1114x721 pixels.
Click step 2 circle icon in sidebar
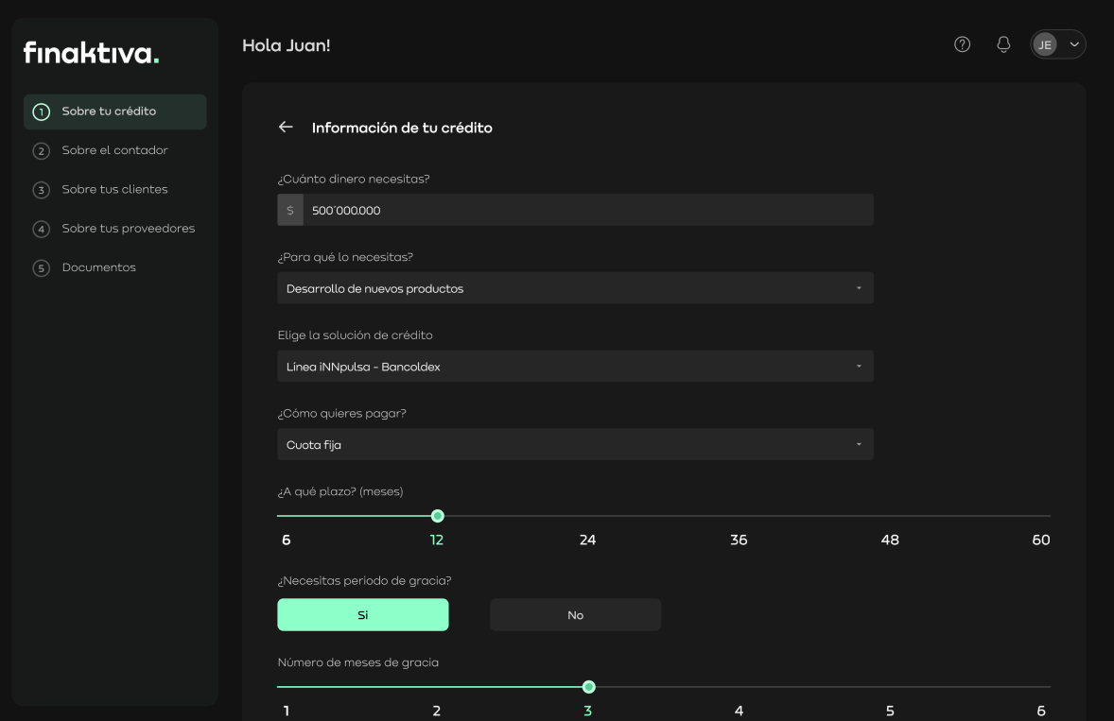tap(42, 151)
